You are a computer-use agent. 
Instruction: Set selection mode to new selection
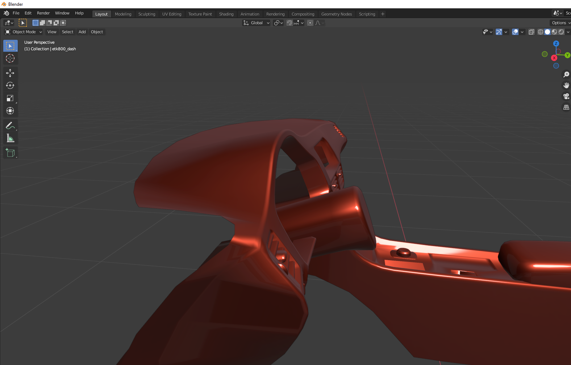[36, 23]
